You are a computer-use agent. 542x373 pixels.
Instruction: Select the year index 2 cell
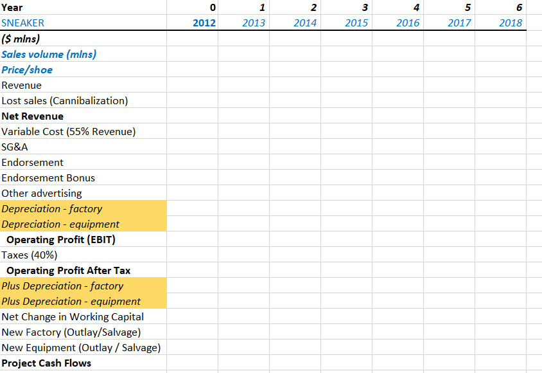coord(295,7)
